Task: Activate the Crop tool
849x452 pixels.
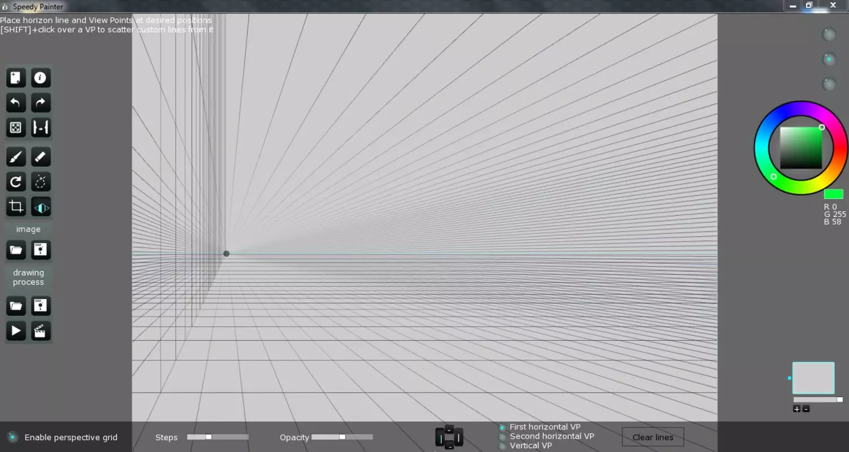Action: (x=16, y=207)
